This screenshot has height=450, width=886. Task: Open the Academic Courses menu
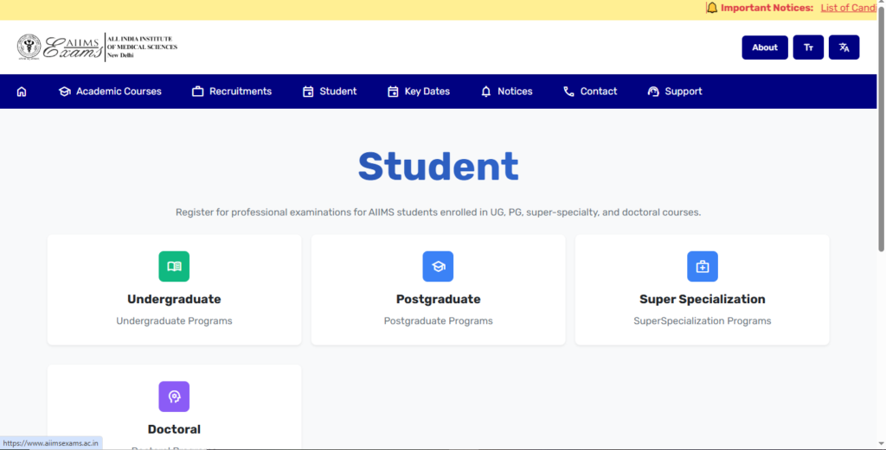point(110,92)
